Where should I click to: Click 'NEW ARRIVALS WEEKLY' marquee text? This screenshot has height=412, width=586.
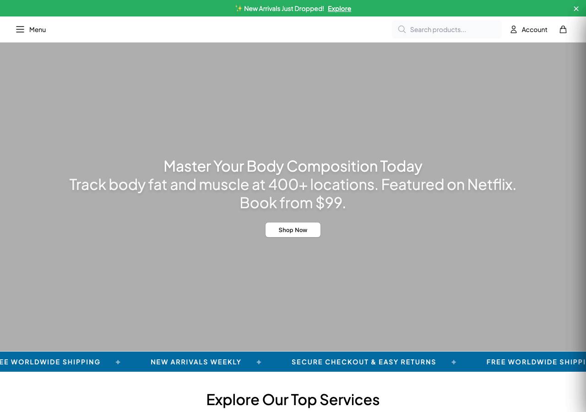pyautogui.click(x=196, y=362)
